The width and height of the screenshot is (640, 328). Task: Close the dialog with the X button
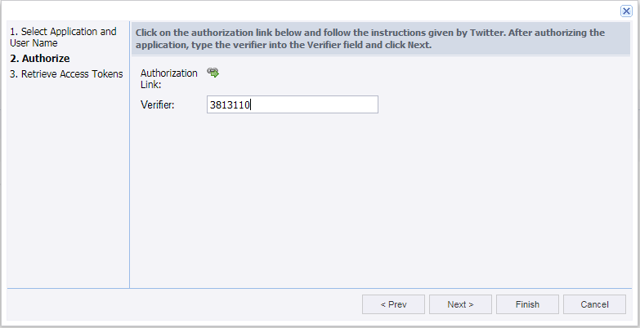tap(626, 11)
